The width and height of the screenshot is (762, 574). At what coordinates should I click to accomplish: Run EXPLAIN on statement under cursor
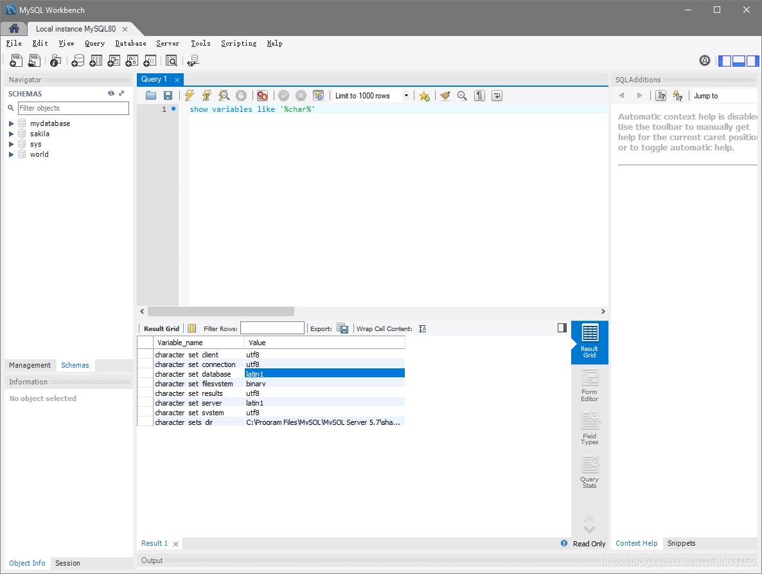point(224,96)
